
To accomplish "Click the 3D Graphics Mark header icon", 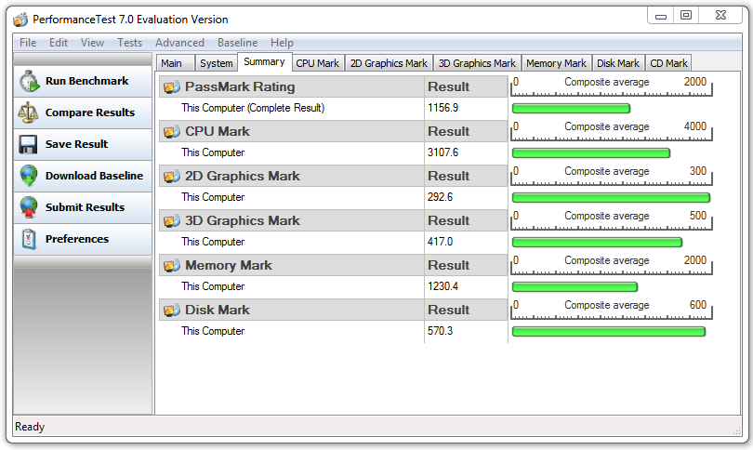I will (x=171, y=221).
